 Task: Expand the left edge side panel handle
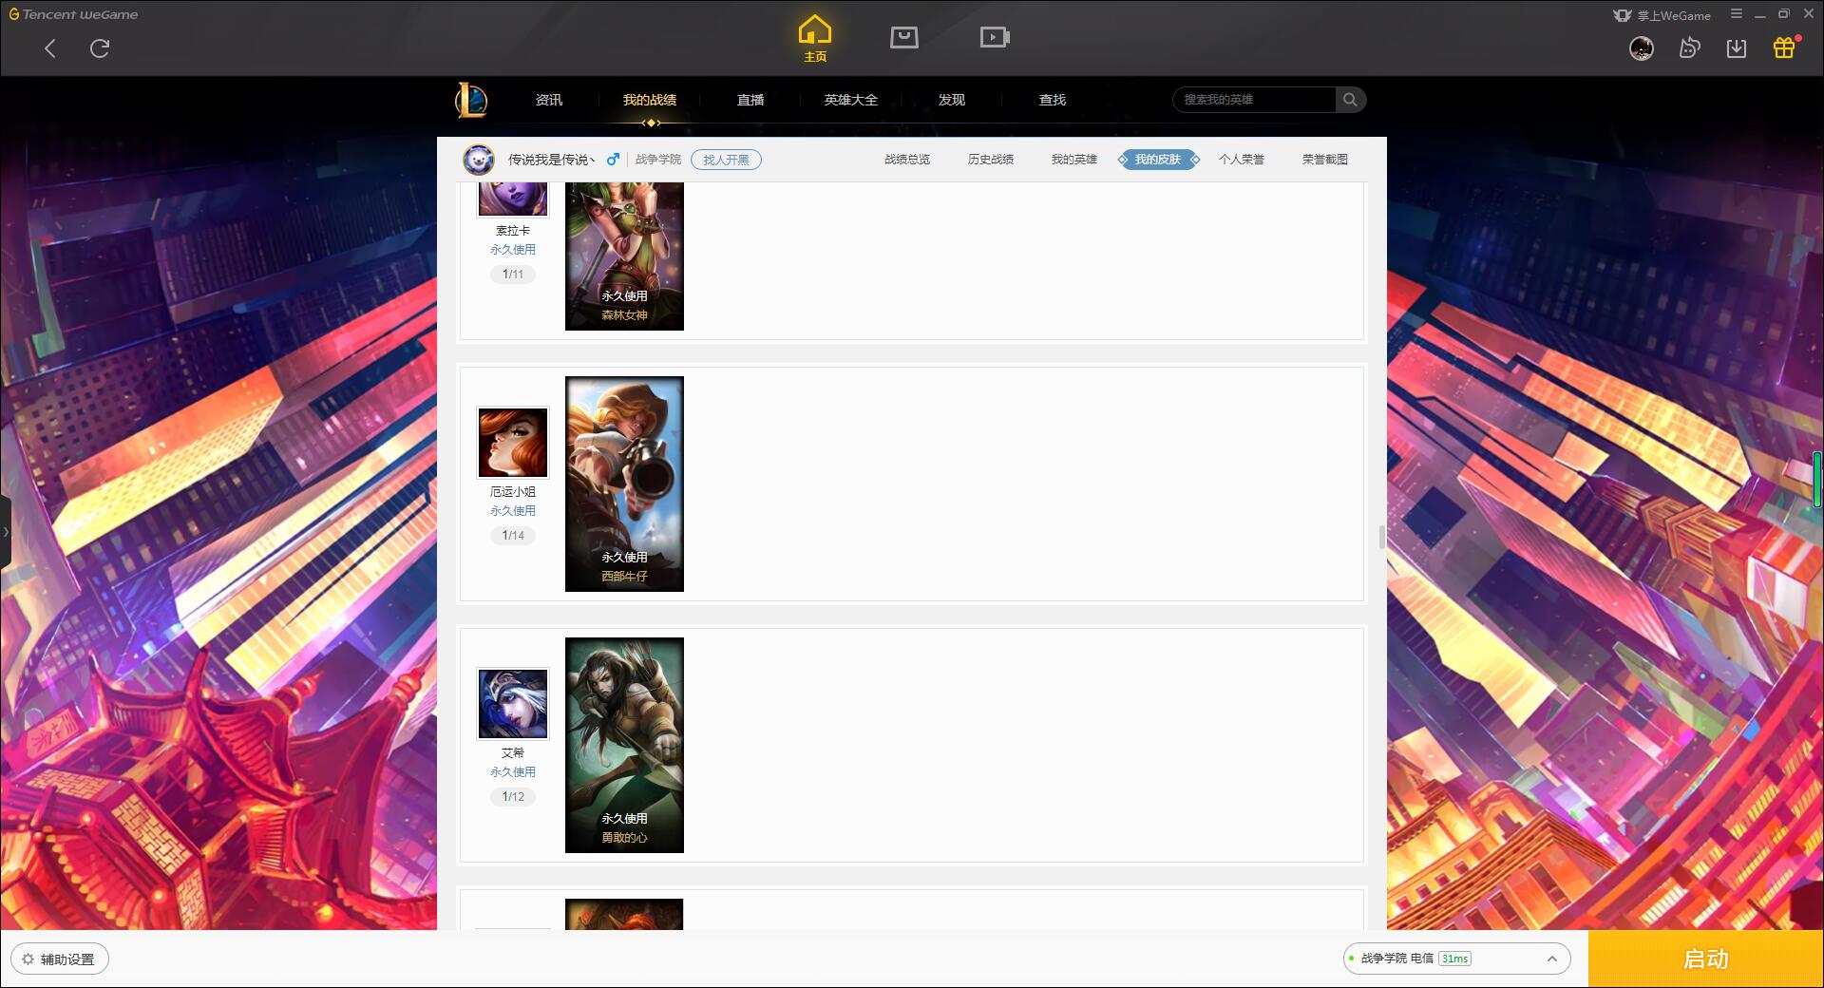tap(5, 532)
